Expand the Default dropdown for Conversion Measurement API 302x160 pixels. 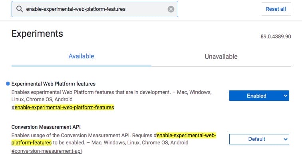[258, 139]
